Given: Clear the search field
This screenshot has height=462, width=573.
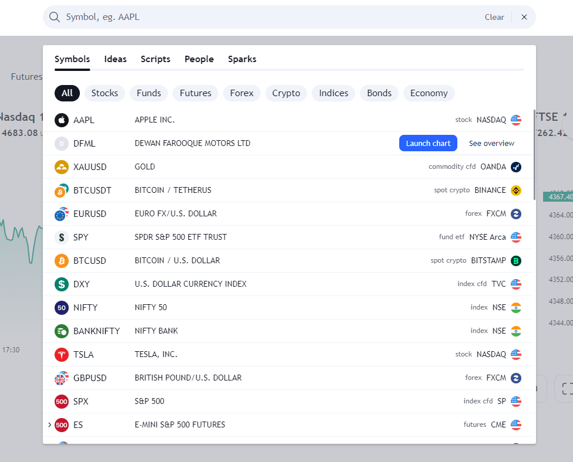Looking at the screenshot, I should tap(494, 17).
